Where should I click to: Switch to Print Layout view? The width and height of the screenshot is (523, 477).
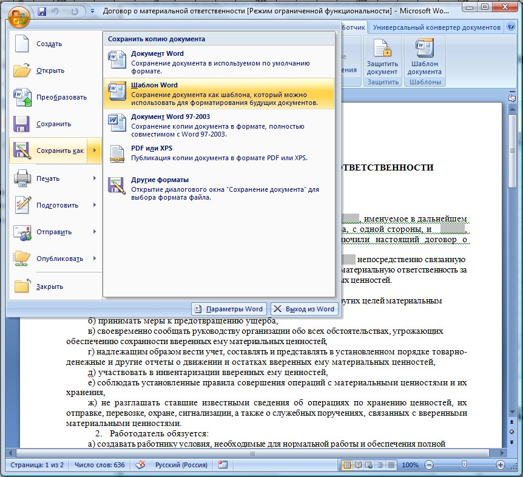click(x=347, y=465)
